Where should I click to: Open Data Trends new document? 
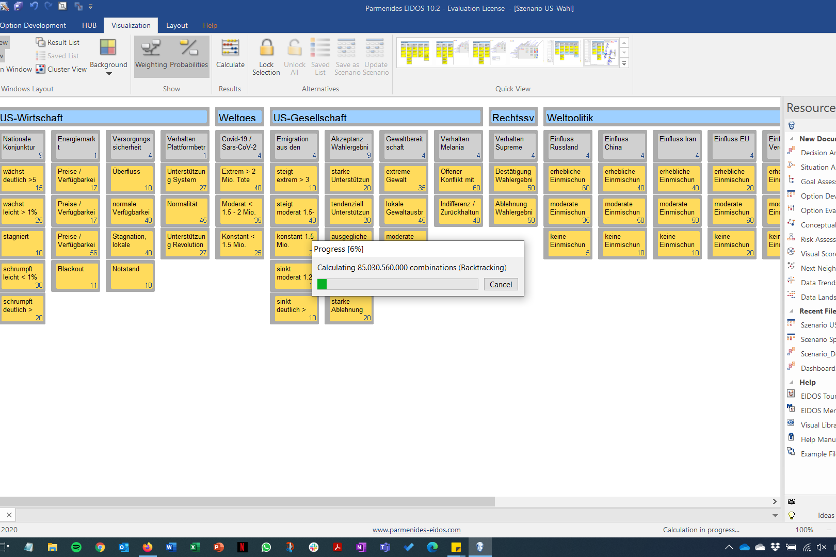coord(811,283)
